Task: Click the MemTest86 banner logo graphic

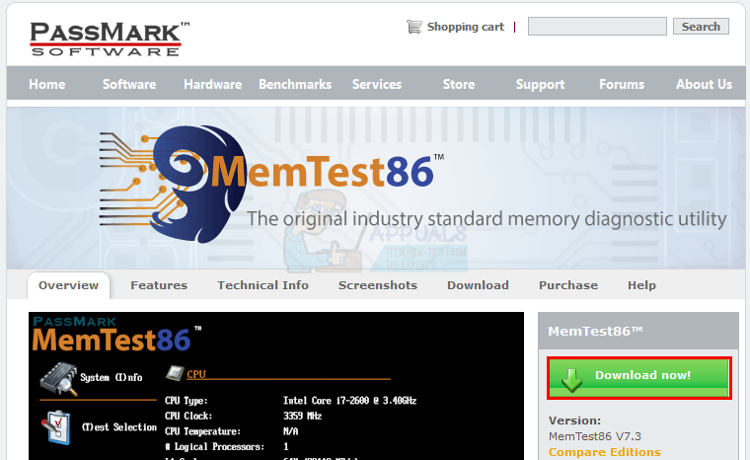Action: point(271,184)
